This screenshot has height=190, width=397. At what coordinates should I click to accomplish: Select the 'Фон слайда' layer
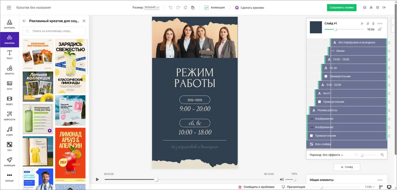point(347,144)
